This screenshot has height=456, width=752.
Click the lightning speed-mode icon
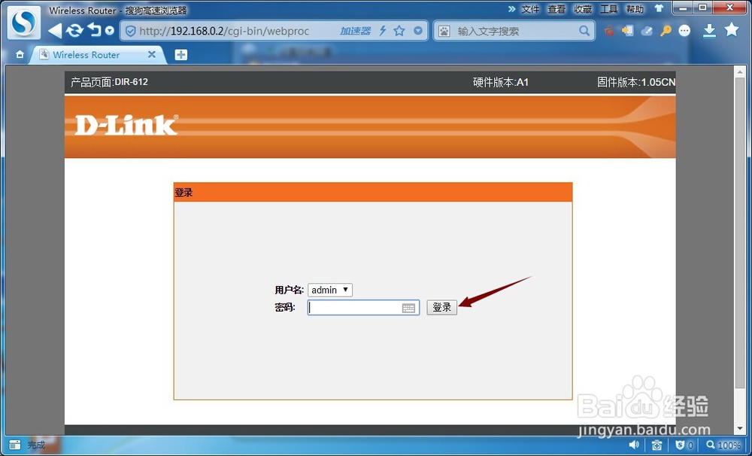click(x=383, y=31)
